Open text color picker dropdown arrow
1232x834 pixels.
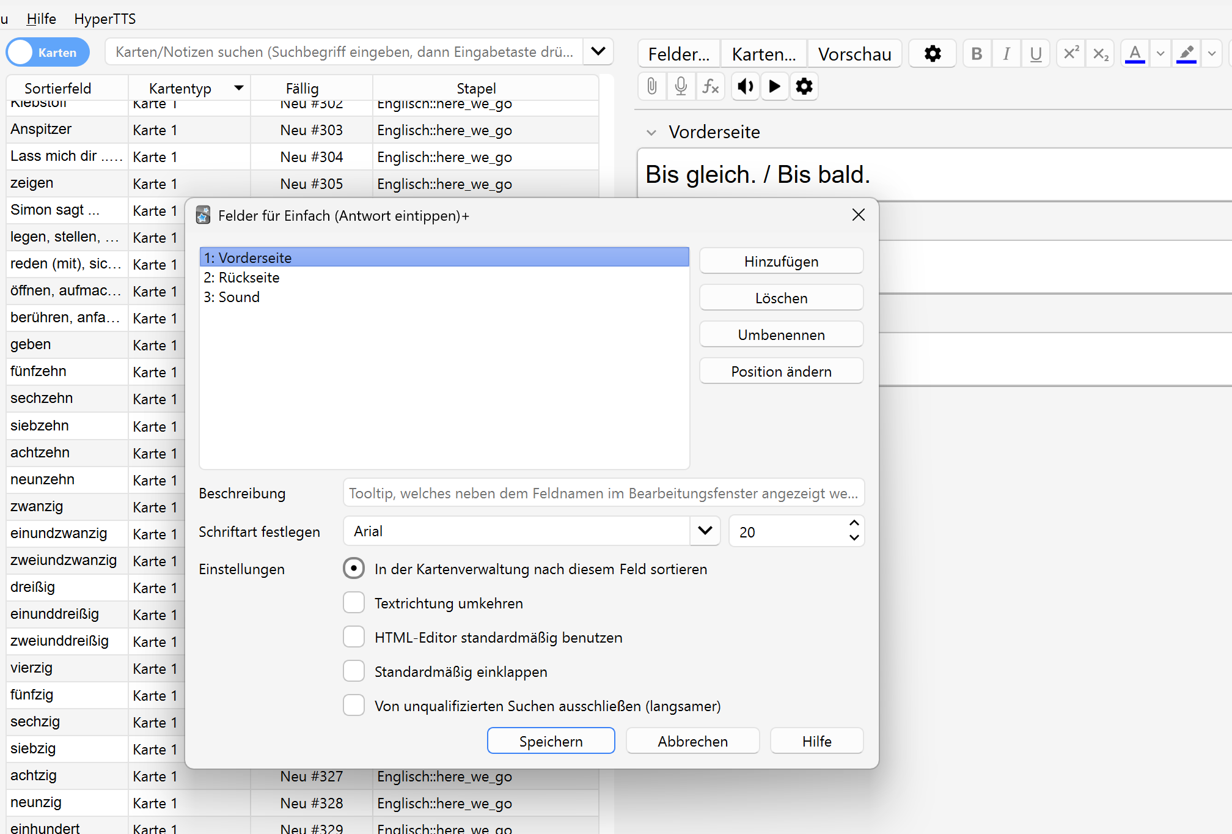pyautogui.click(x=1160, y=54)
